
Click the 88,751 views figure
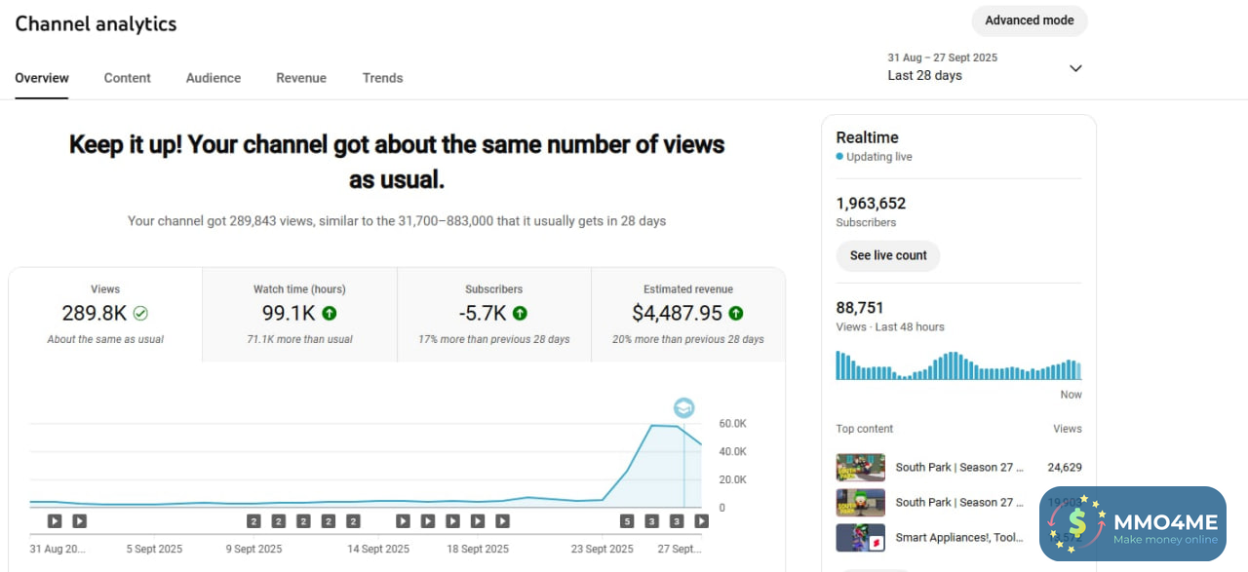tap(860, 308)
